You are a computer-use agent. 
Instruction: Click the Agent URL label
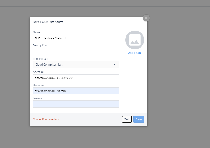(x=39, y=72)
